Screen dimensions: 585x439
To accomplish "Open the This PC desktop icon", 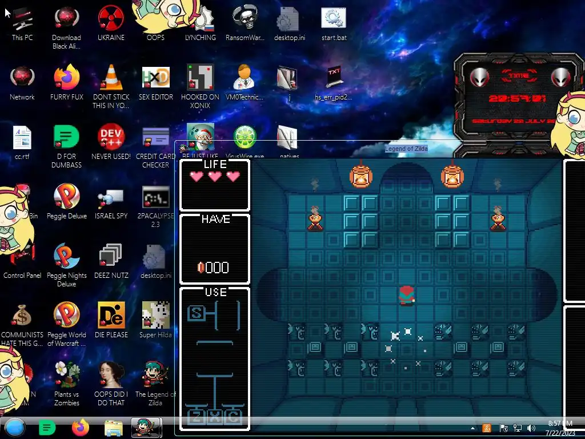I will [22, 23].
